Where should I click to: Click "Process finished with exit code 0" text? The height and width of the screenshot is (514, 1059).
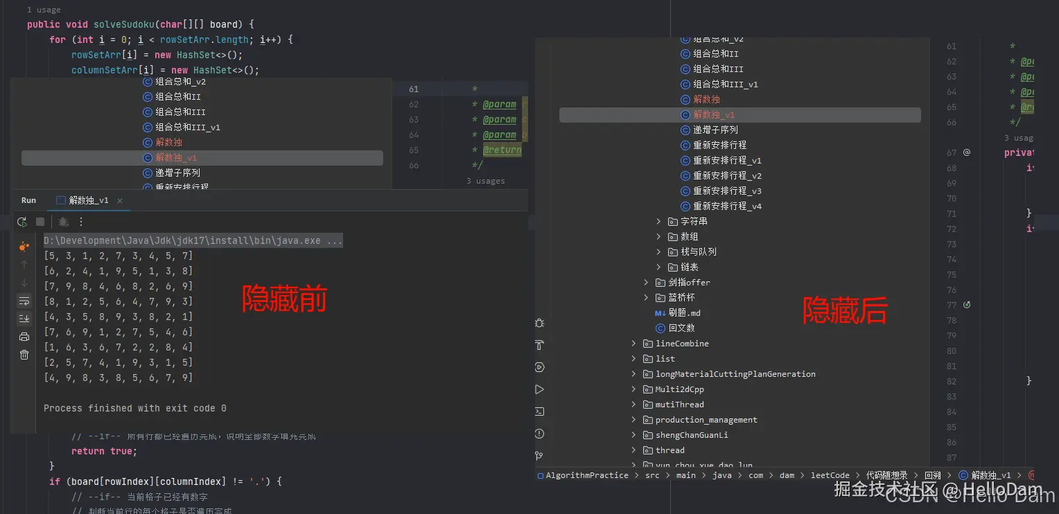point(135,408)
